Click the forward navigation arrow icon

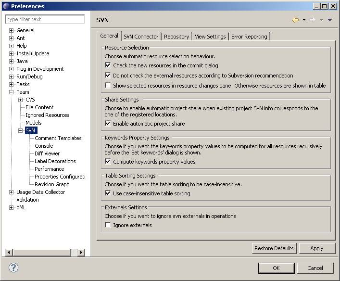[313, 20]
